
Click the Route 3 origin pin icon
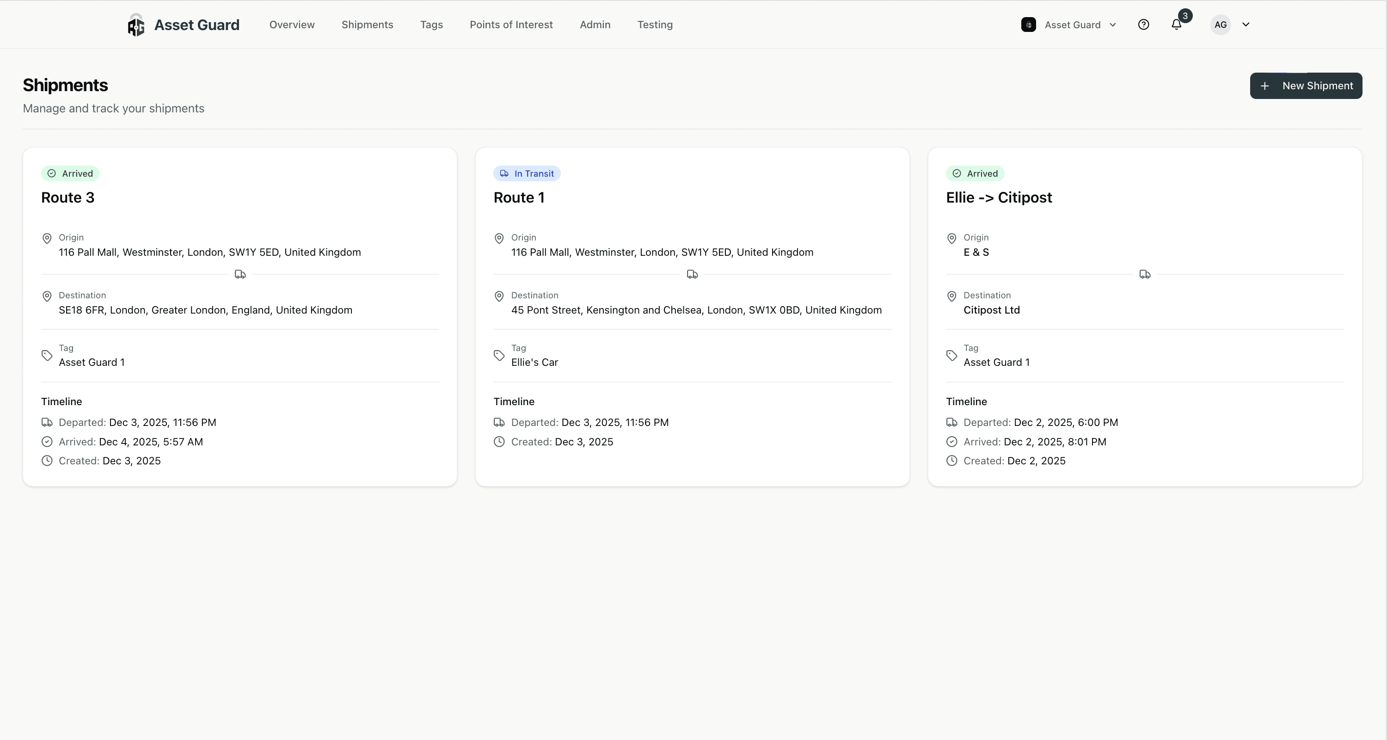click(x=47, y=238)
